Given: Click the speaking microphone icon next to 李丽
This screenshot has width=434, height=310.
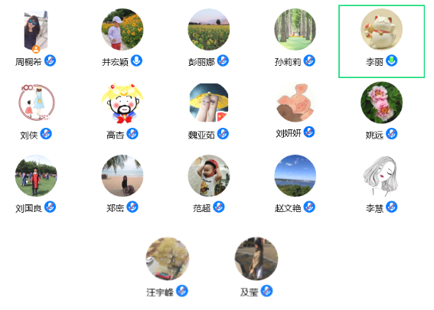Looking at the screenshot, I should 392,60.
